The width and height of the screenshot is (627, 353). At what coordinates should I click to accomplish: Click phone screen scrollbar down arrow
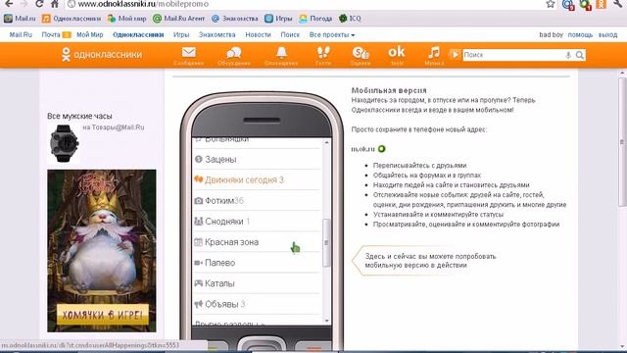click(326, 321)
